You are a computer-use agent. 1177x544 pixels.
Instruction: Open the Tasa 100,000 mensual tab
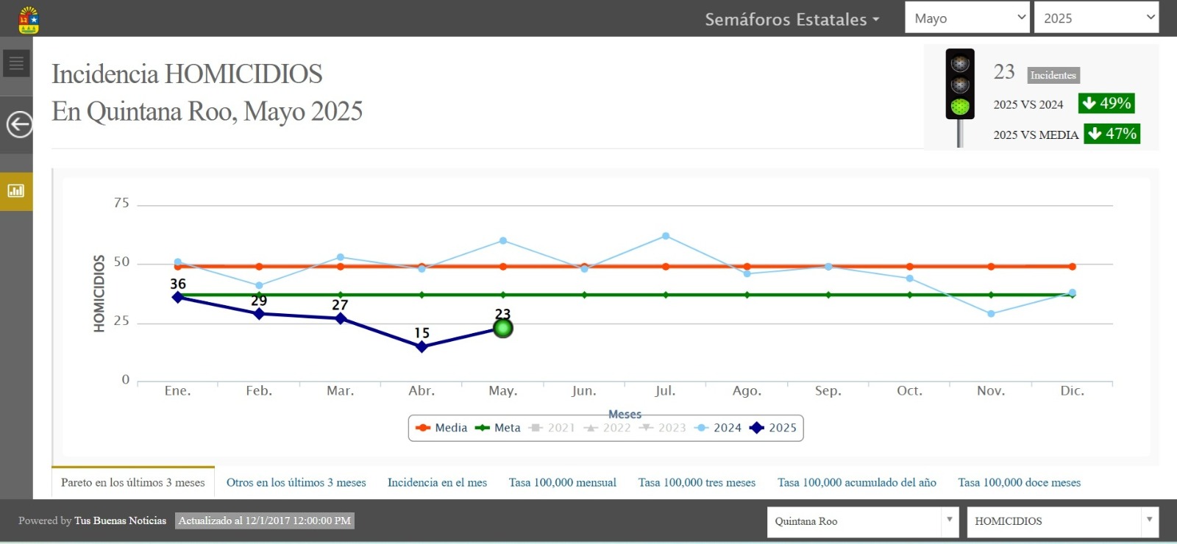click(x=562, y=483)
